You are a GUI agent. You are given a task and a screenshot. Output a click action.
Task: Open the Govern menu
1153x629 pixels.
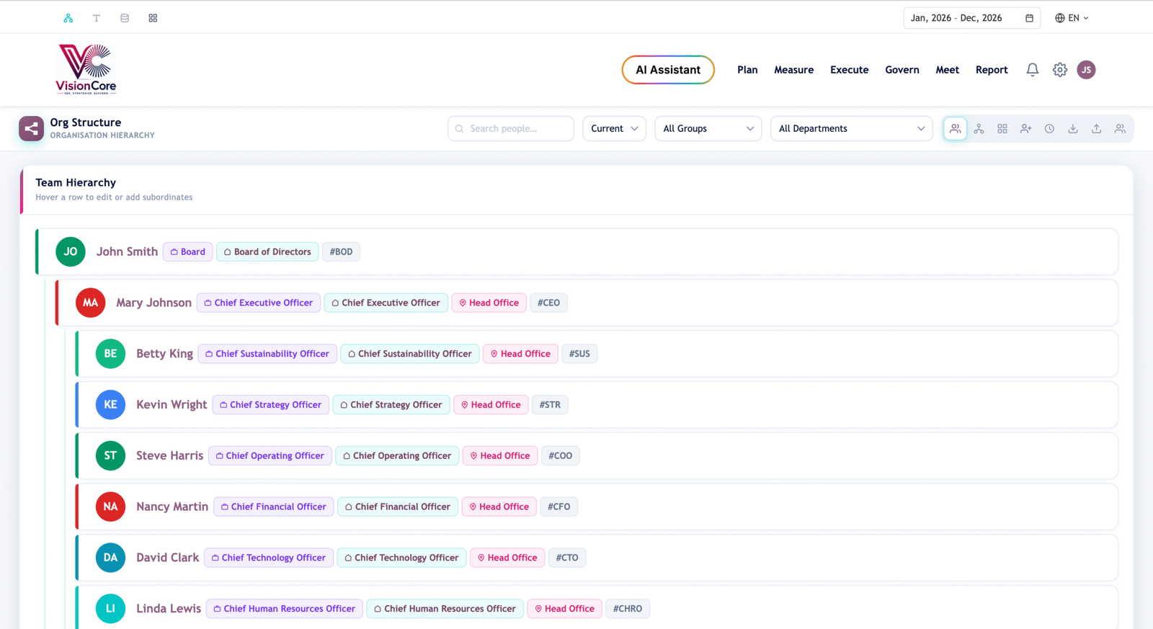pos(902,70)
